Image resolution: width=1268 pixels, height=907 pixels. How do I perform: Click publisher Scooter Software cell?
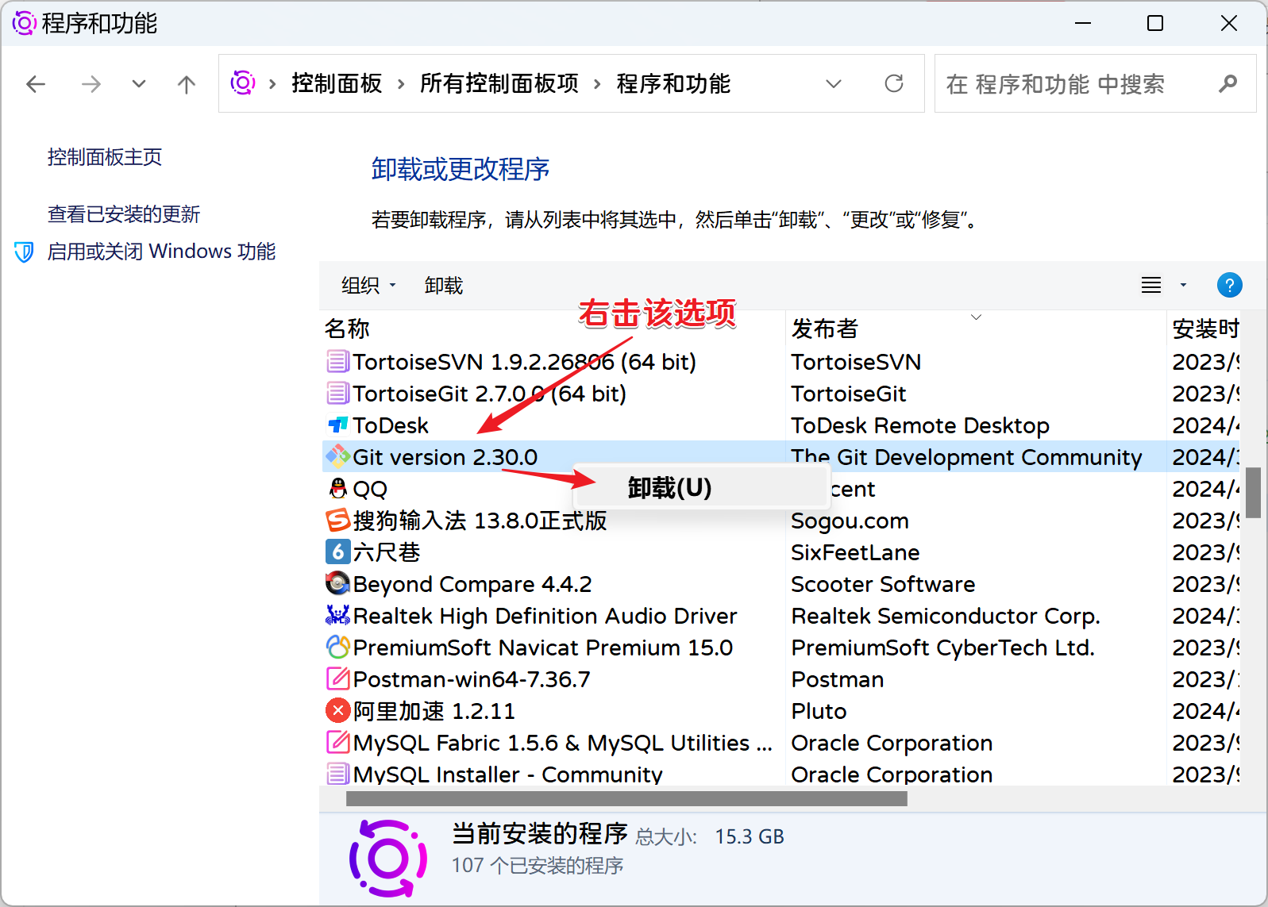point(883,584)
